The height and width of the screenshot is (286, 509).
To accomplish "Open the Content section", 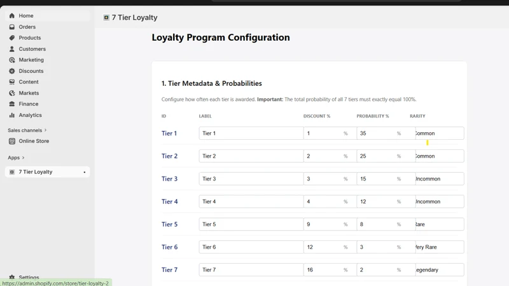I will pos(47,82).
